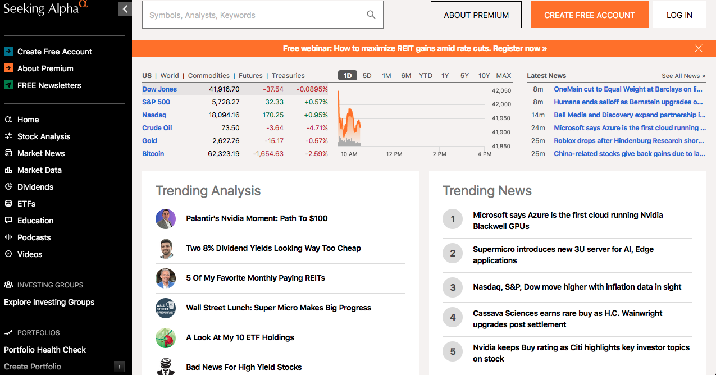The image size is (716, 375).
Task: Click the About Premium orange icon
Action: tap(8, 68)
